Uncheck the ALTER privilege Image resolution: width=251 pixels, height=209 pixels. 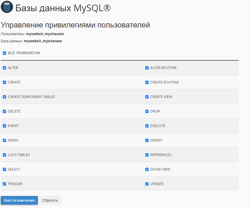point(5,68)
